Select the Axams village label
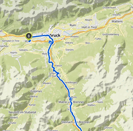 click(x=14, y=53)
